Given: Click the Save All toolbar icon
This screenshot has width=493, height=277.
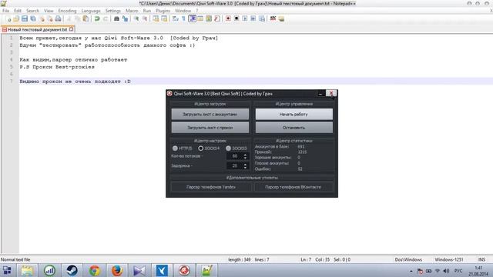Looking at the screenshot, I should pyautogui.click(x=33, y=18).
